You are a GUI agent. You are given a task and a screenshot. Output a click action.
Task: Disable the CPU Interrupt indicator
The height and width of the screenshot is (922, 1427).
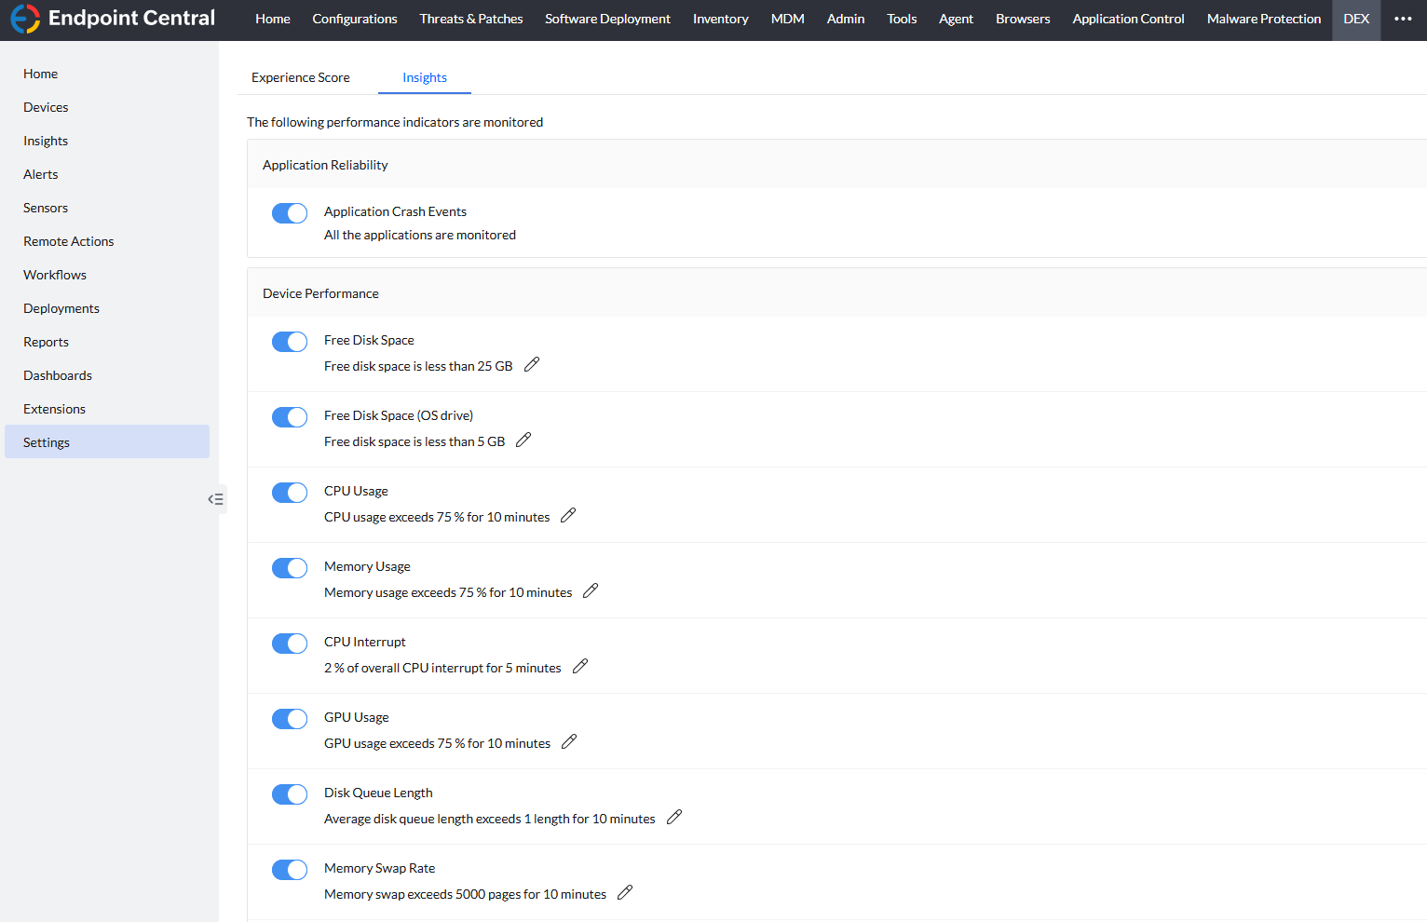tap(290, 643)
